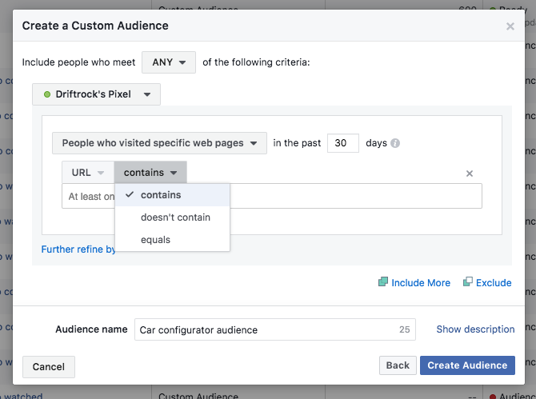Cancel the audience creation
This screenshot has height=399, width=536.
tap(49, 367)
